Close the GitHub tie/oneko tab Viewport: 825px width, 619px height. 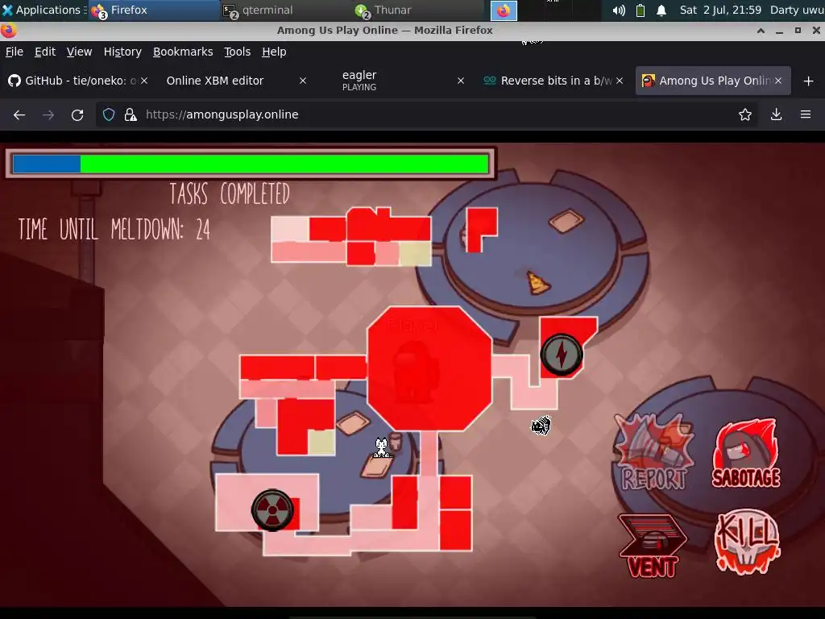point(144,81)
